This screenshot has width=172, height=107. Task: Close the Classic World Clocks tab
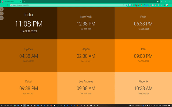(21, 2)
